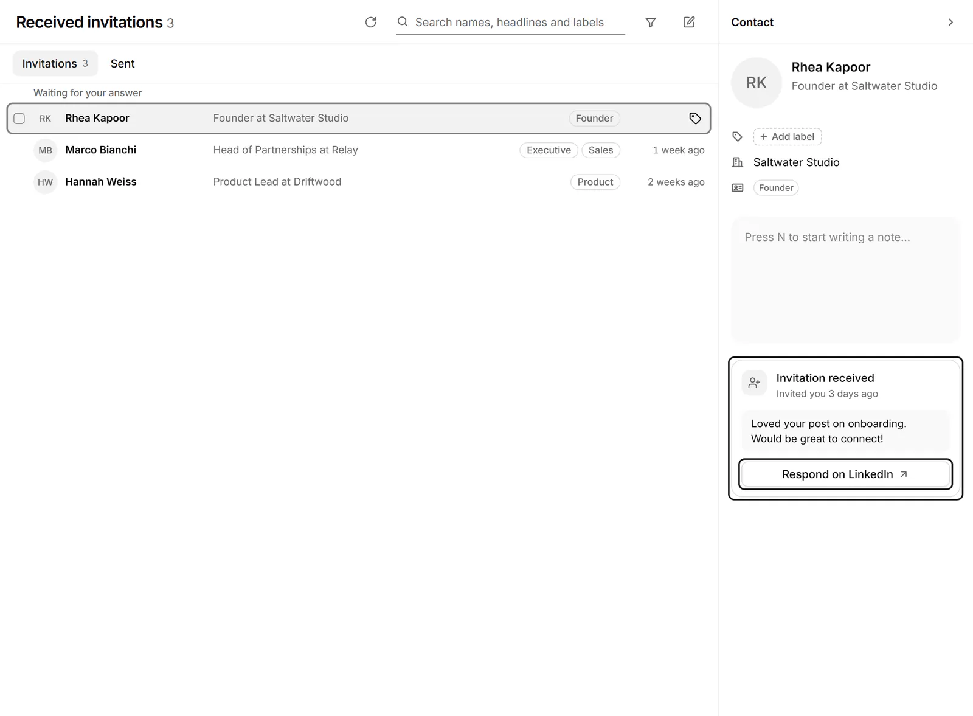Click the Founder label in Rhea's row

point(594,119)
